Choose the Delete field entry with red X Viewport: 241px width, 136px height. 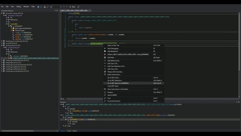coord(134,54)
